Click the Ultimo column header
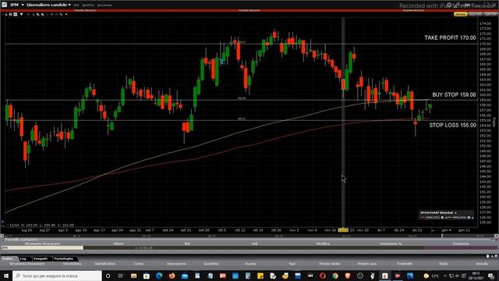The width and height of the screenshot is (499, 281). click(x=118, y=244)
